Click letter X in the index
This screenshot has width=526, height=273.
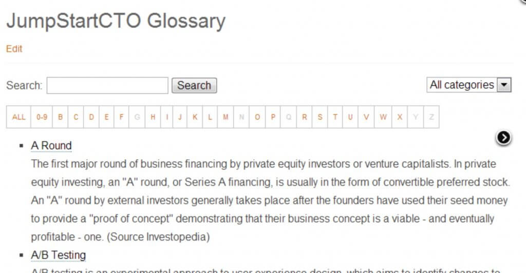tap(400, 117)
